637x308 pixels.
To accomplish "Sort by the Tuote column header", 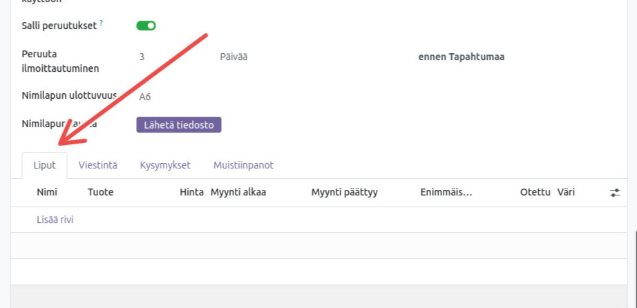I will tap(100, 193).
